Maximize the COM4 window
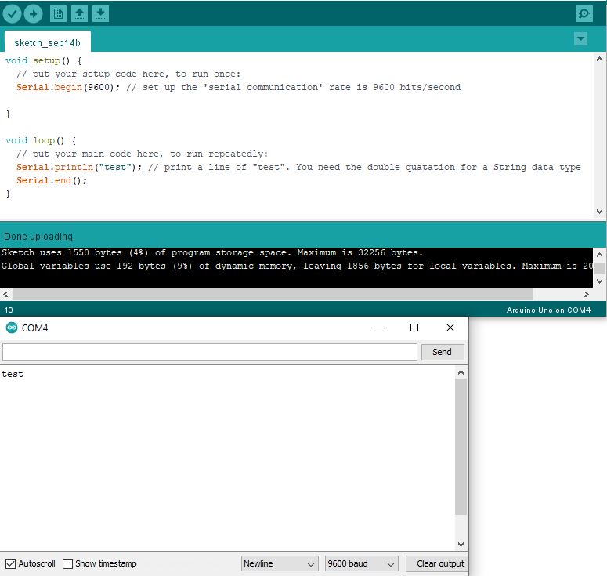 (x=414, y=328)
